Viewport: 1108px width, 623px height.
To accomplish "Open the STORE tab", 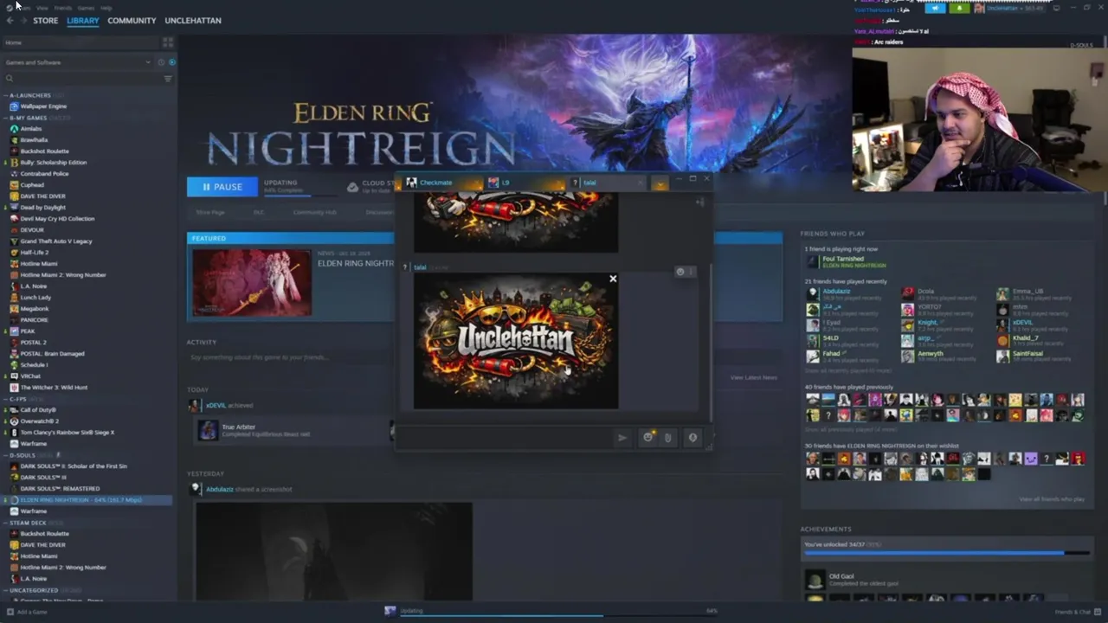I will point(46,20).
